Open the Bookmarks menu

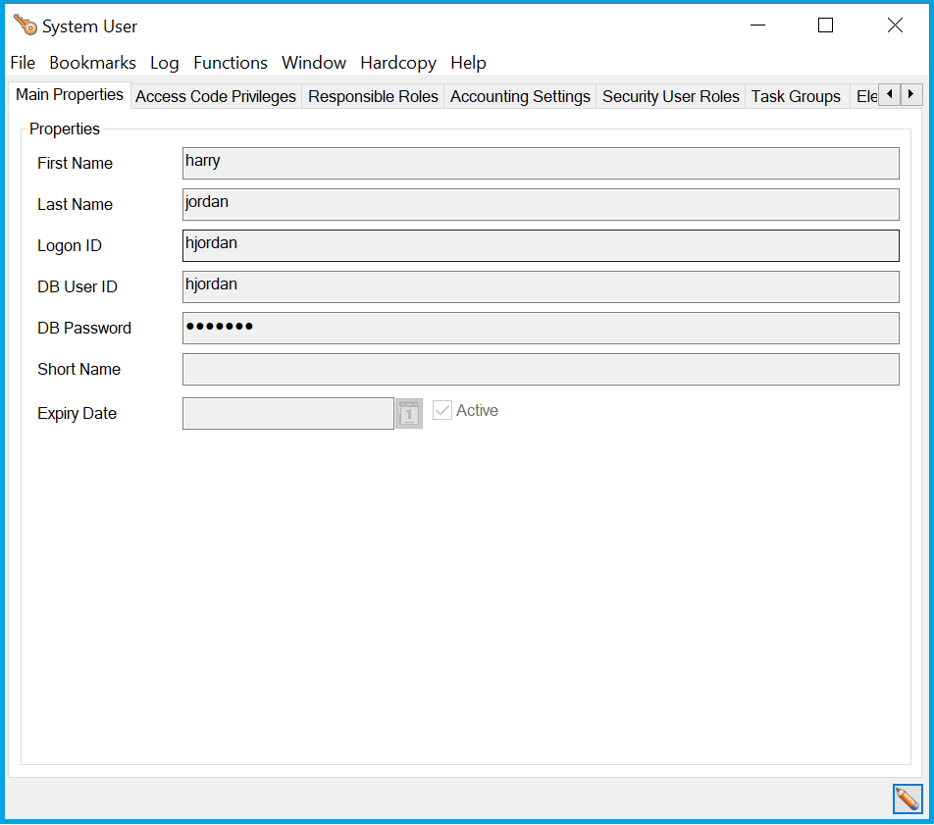92,63
